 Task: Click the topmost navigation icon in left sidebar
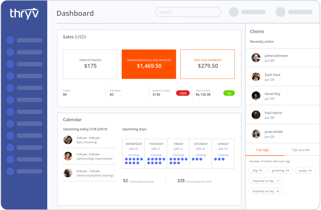pyautogui.click(x=10, y=40)
